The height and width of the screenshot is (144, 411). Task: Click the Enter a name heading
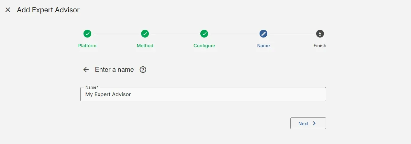click(x=114, y=70)
